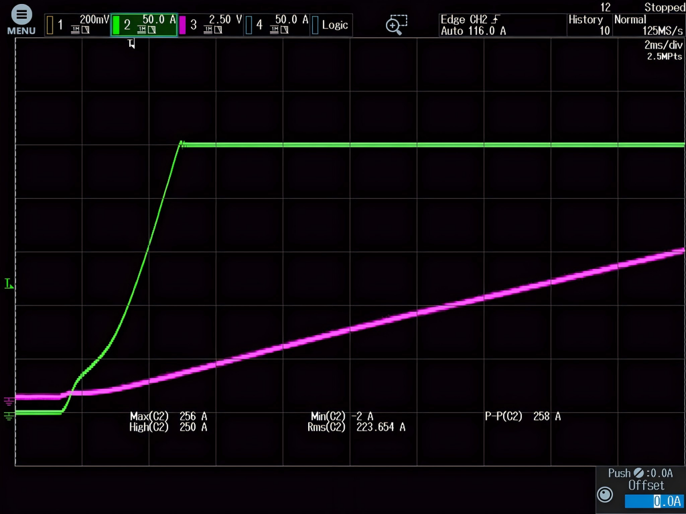
Task: Click the jog knob icon beside Offset
Action: point(604,494)
